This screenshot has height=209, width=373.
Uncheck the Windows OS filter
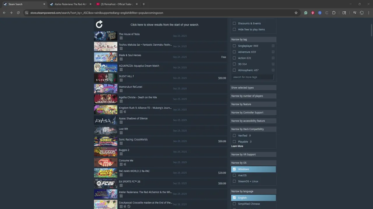pos(234,169)
